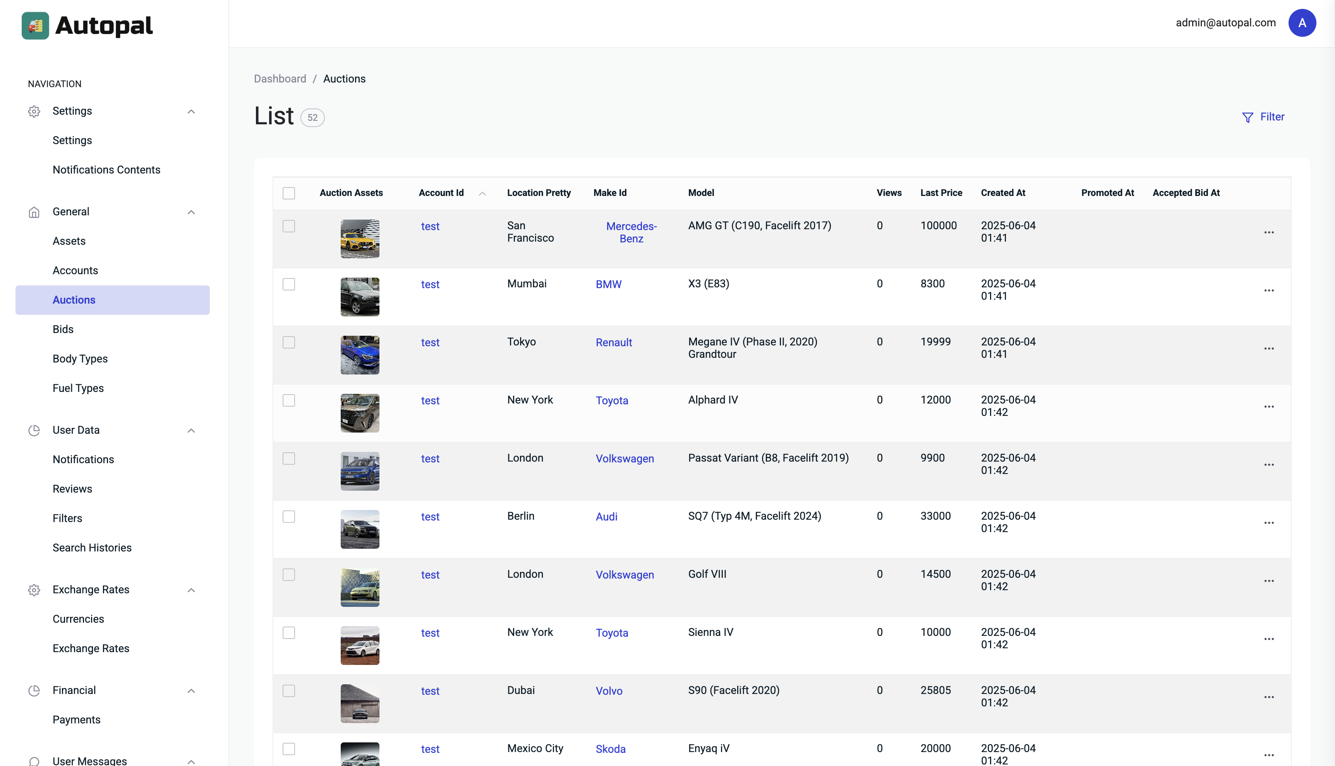Open row actions for Golf VIII auction
This screenshot has width=1335, height=766.
click(1269, 581)
